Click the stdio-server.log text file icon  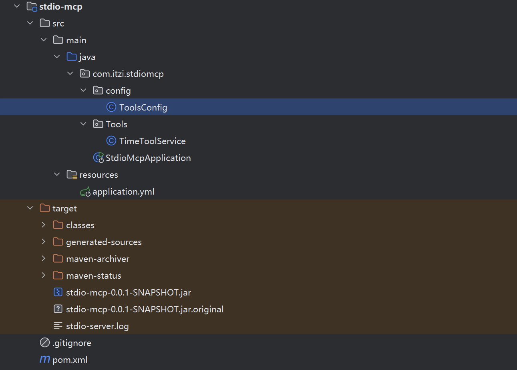(x=58, y=326)
